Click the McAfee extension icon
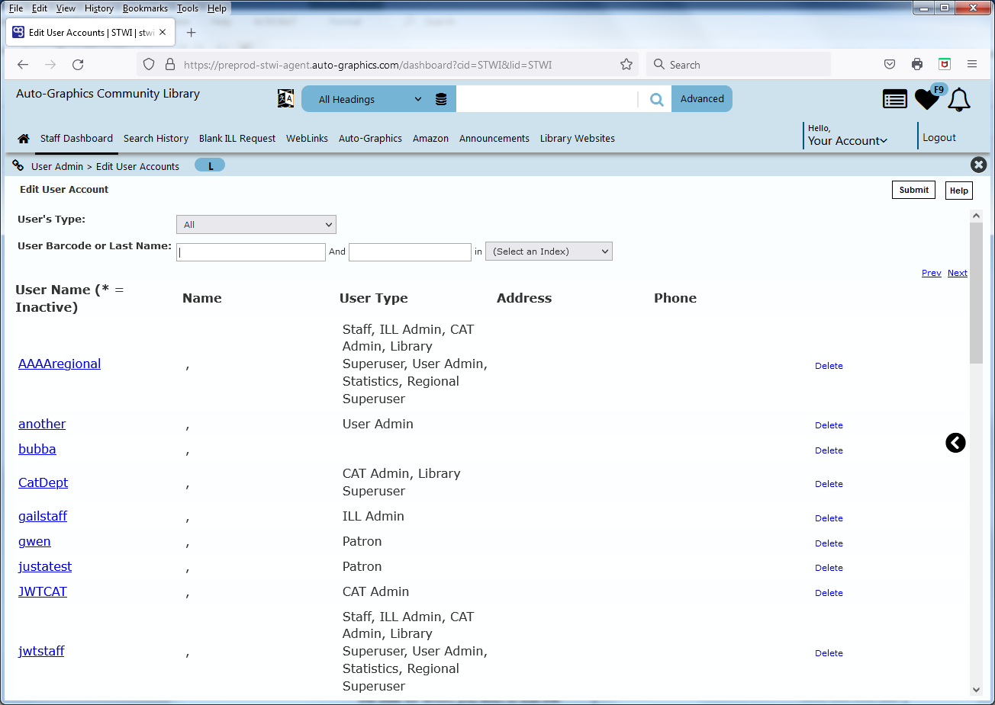 [x=945, y=65]
